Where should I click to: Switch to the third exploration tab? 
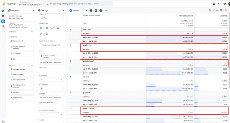(96, 10)
